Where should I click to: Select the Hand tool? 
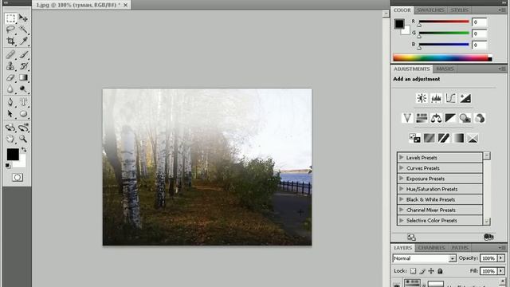(10, 139)
